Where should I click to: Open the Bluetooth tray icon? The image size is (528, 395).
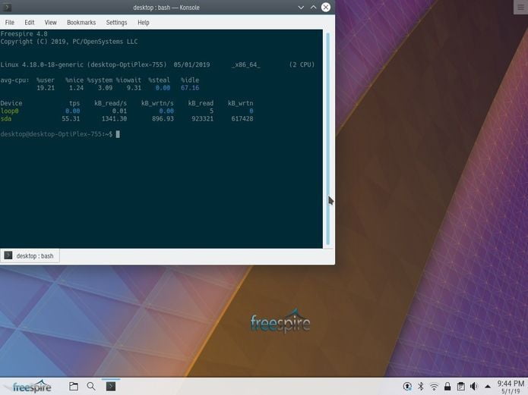[421, 387]
